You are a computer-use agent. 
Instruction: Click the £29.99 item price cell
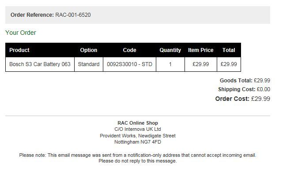pyautogui.click(x=201, y=64)
